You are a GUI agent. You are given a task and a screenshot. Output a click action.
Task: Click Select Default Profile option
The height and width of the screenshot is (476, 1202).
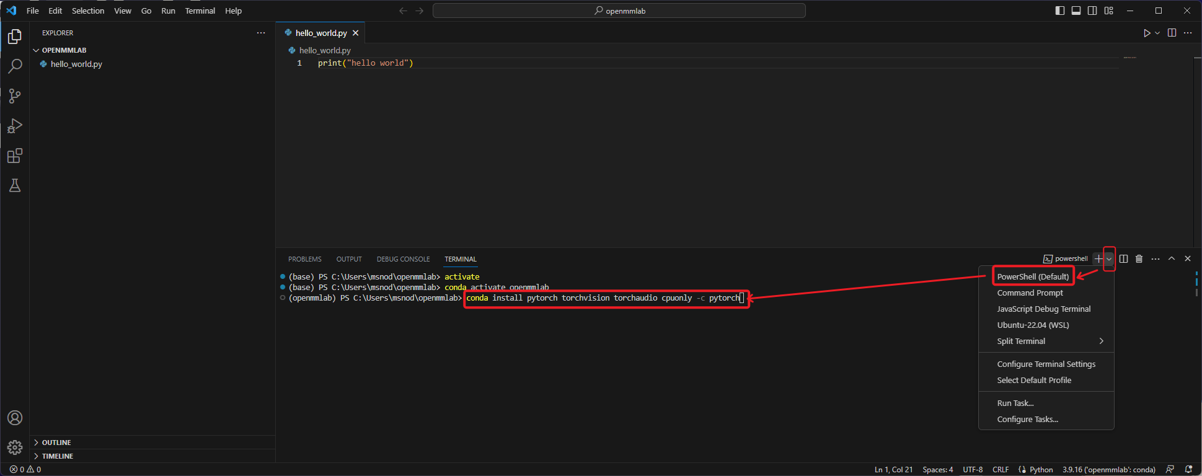click(x=1034, y=380)
